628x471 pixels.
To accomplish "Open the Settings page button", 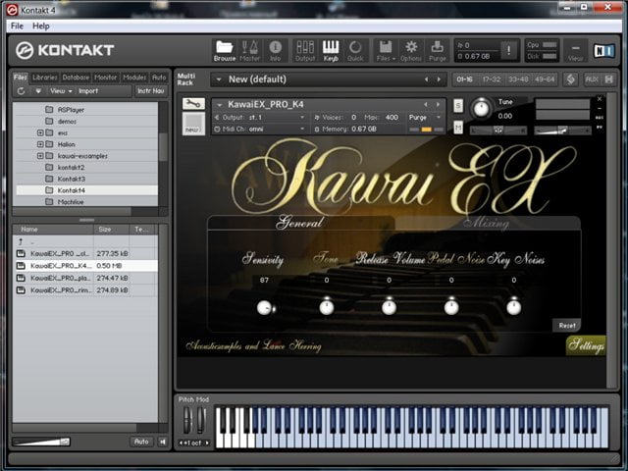I will click(586, 344).
